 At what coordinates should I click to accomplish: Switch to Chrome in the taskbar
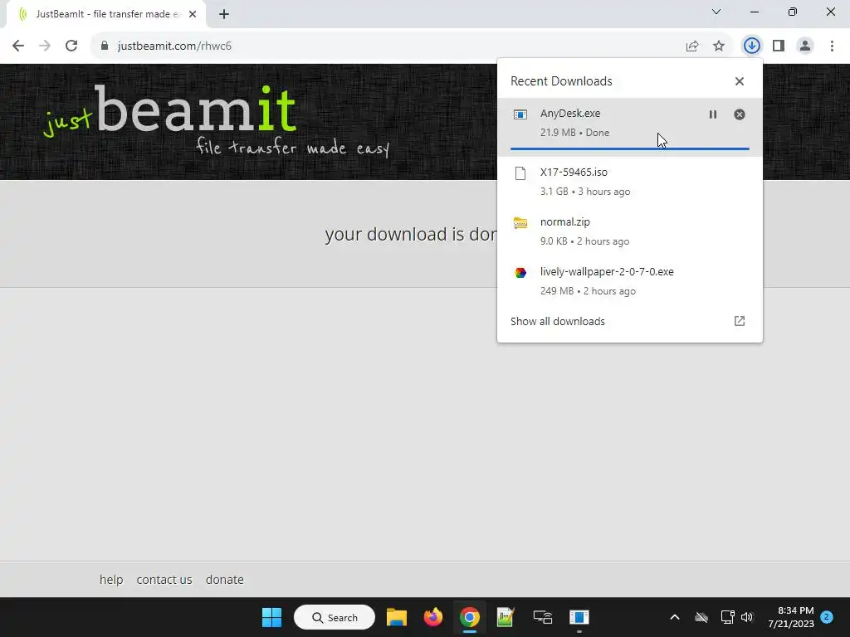pyautogui.click(x=470, y=617)
